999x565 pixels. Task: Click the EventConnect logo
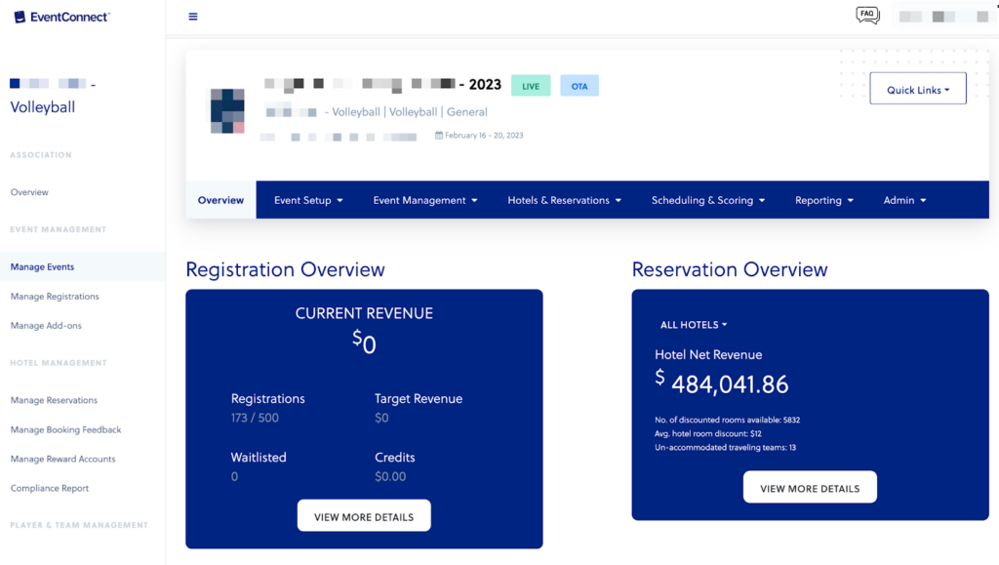click(60, 16)
